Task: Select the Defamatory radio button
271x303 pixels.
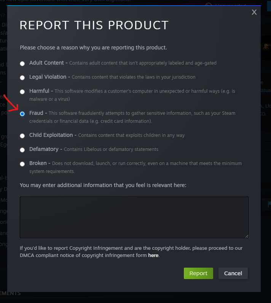Action: (22, 150)
